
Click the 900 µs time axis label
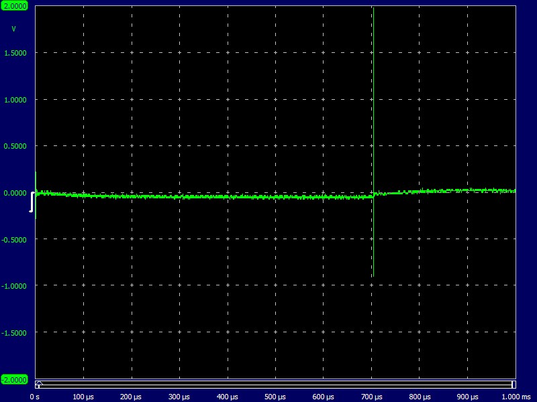467,397
